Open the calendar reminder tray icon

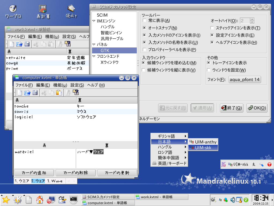239,200
